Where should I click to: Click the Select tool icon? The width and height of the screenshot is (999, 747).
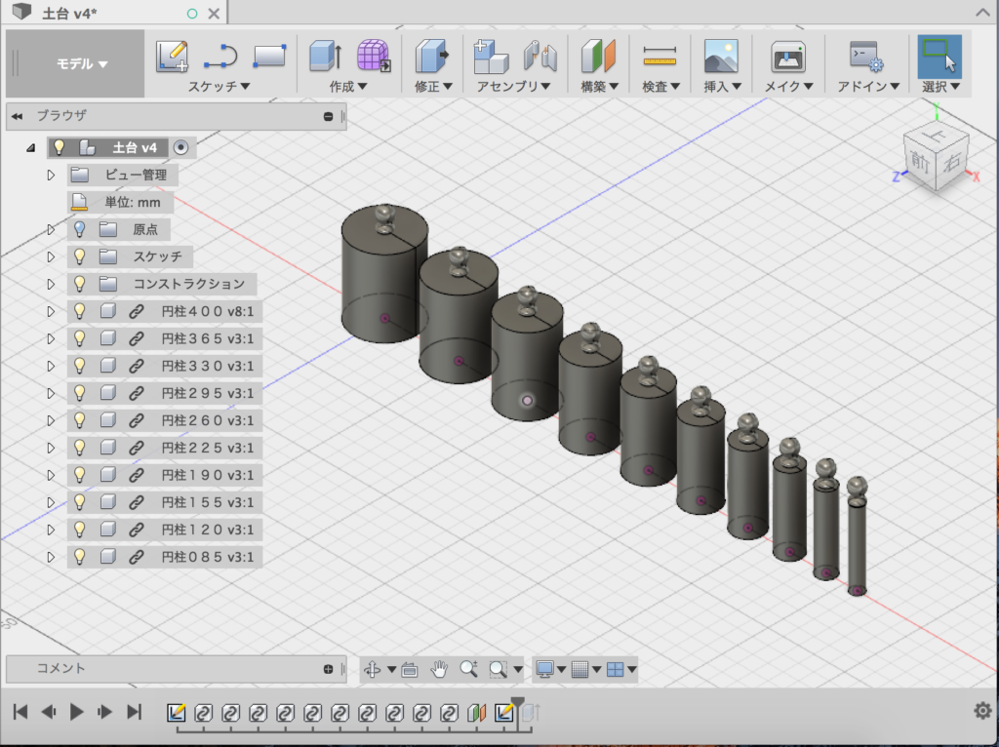coord(939,56)
